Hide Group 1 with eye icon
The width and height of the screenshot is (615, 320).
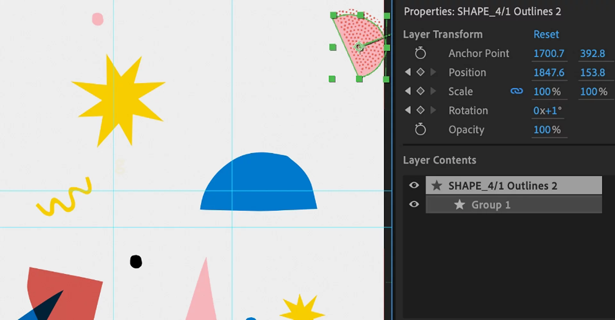point(414,204)
